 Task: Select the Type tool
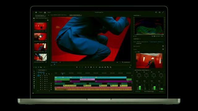(x=34, y=88)
